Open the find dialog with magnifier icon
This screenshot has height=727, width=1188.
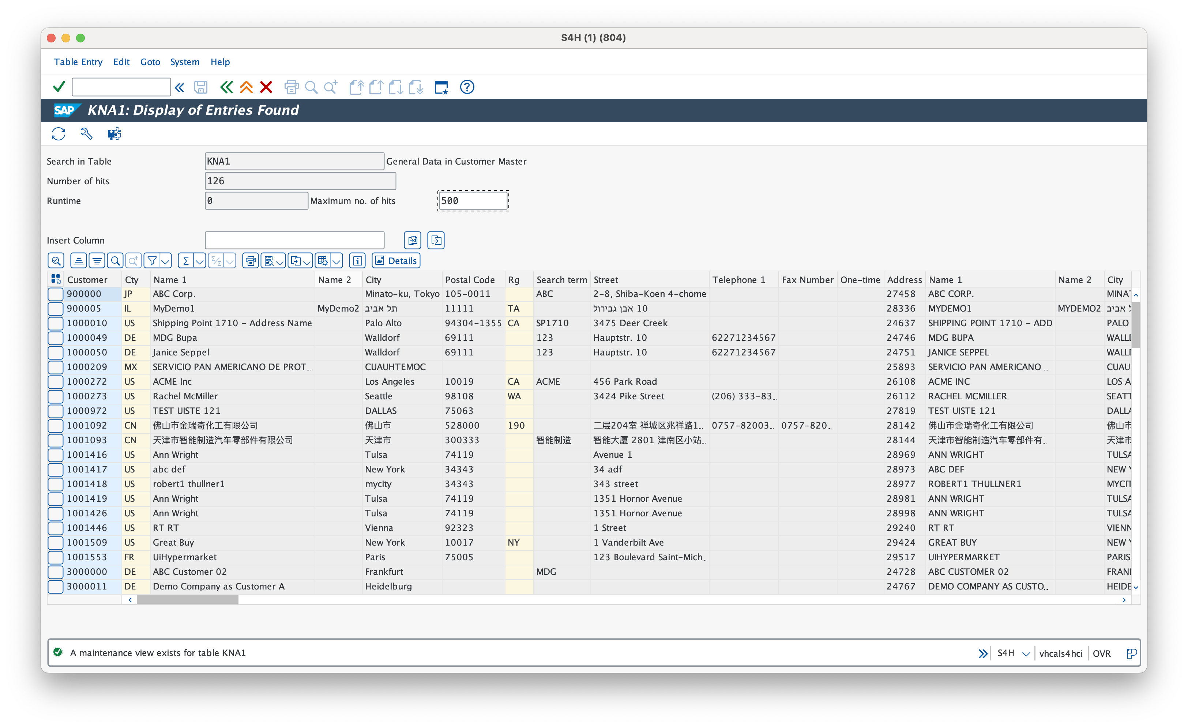(115, 260)
